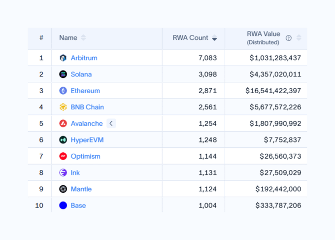Click rank number 10 in Base row
This screenshot has height=240, width=335.
(39, 206)
